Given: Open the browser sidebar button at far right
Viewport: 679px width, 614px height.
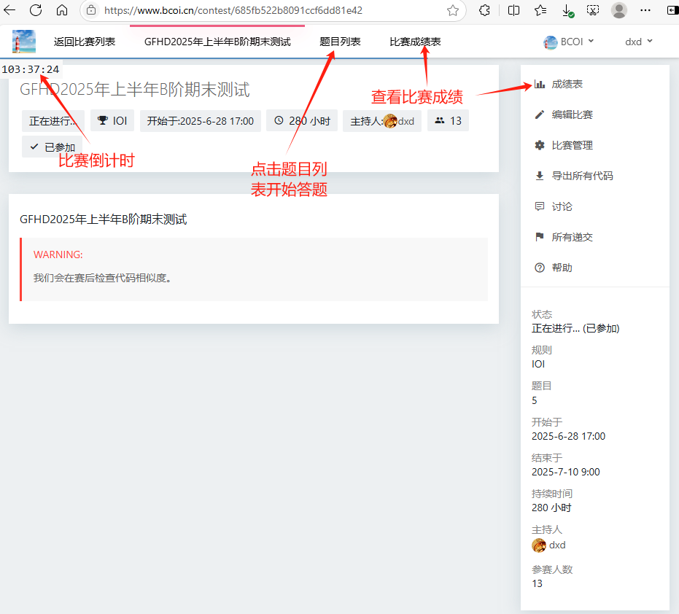Looking at the screenshot, I should (672, 10).
